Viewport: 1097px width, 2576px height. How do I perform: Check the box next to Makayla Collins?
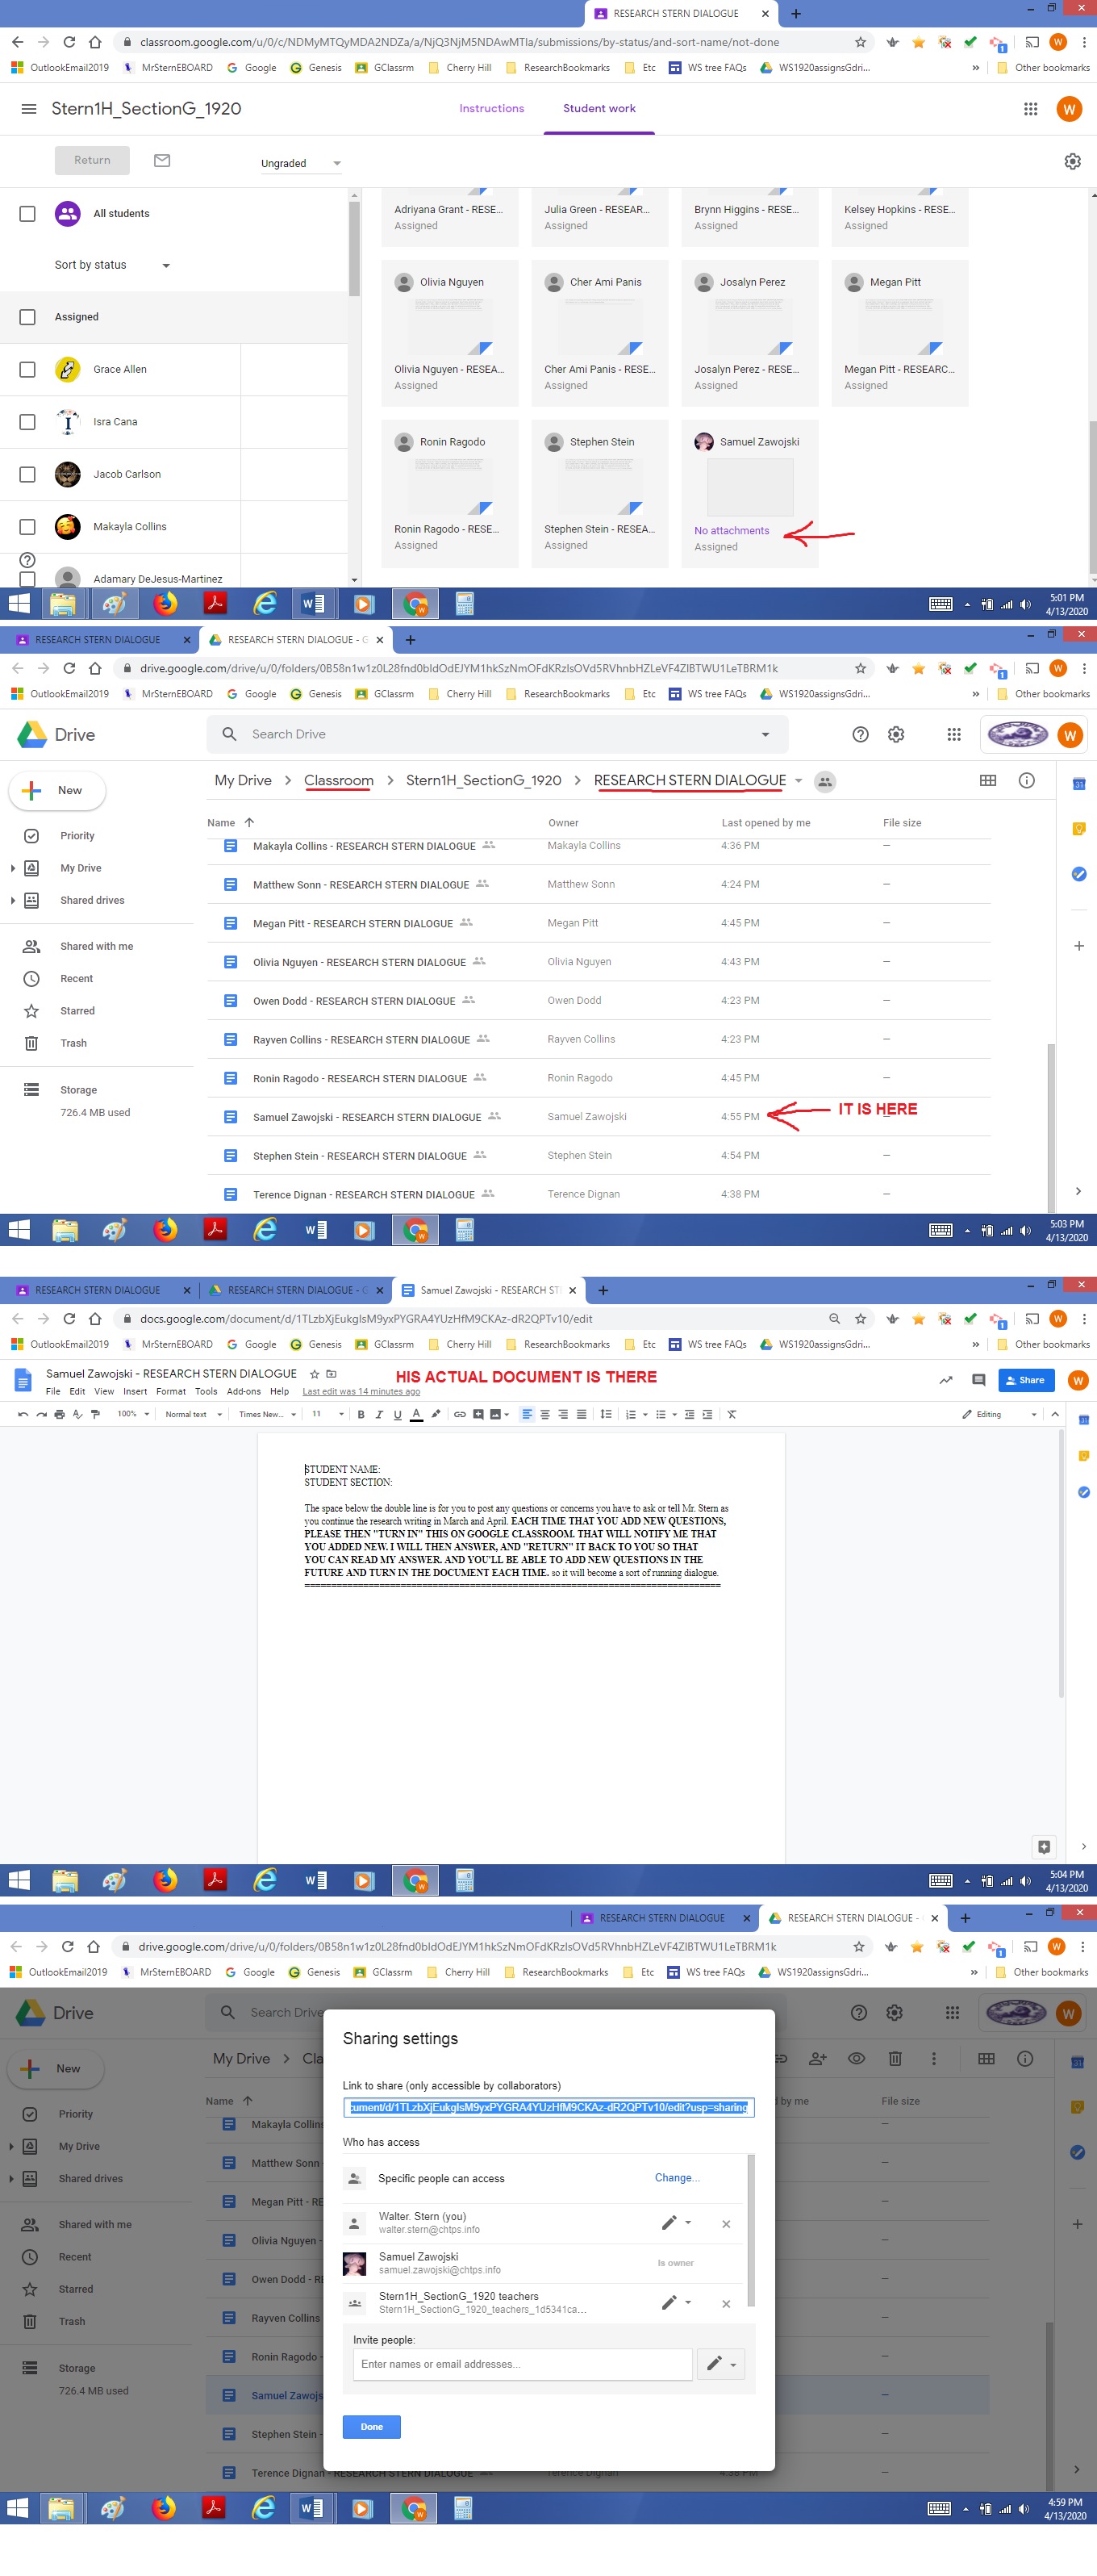point(28,527)
